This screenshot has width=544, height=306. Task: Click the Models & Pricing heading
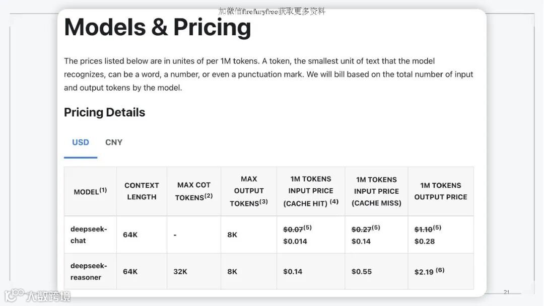click(158, 27)
